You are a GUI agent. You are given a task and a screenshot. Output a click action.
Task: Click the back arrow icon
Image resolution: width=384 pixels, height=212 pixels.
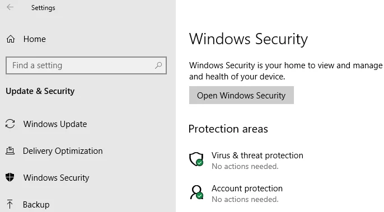(10, 7)
